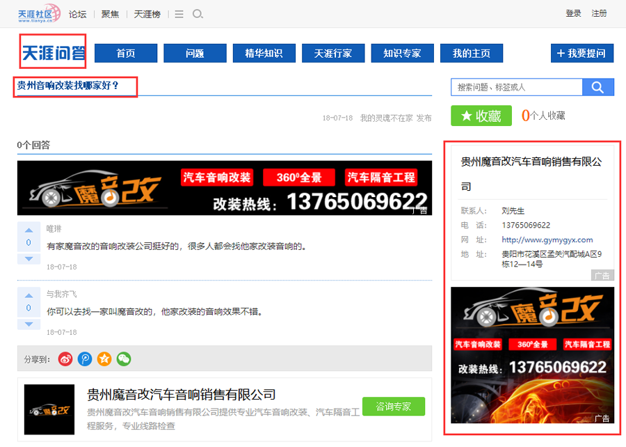
Task: Go to the 问题 tab
Action: coord(195,53)
